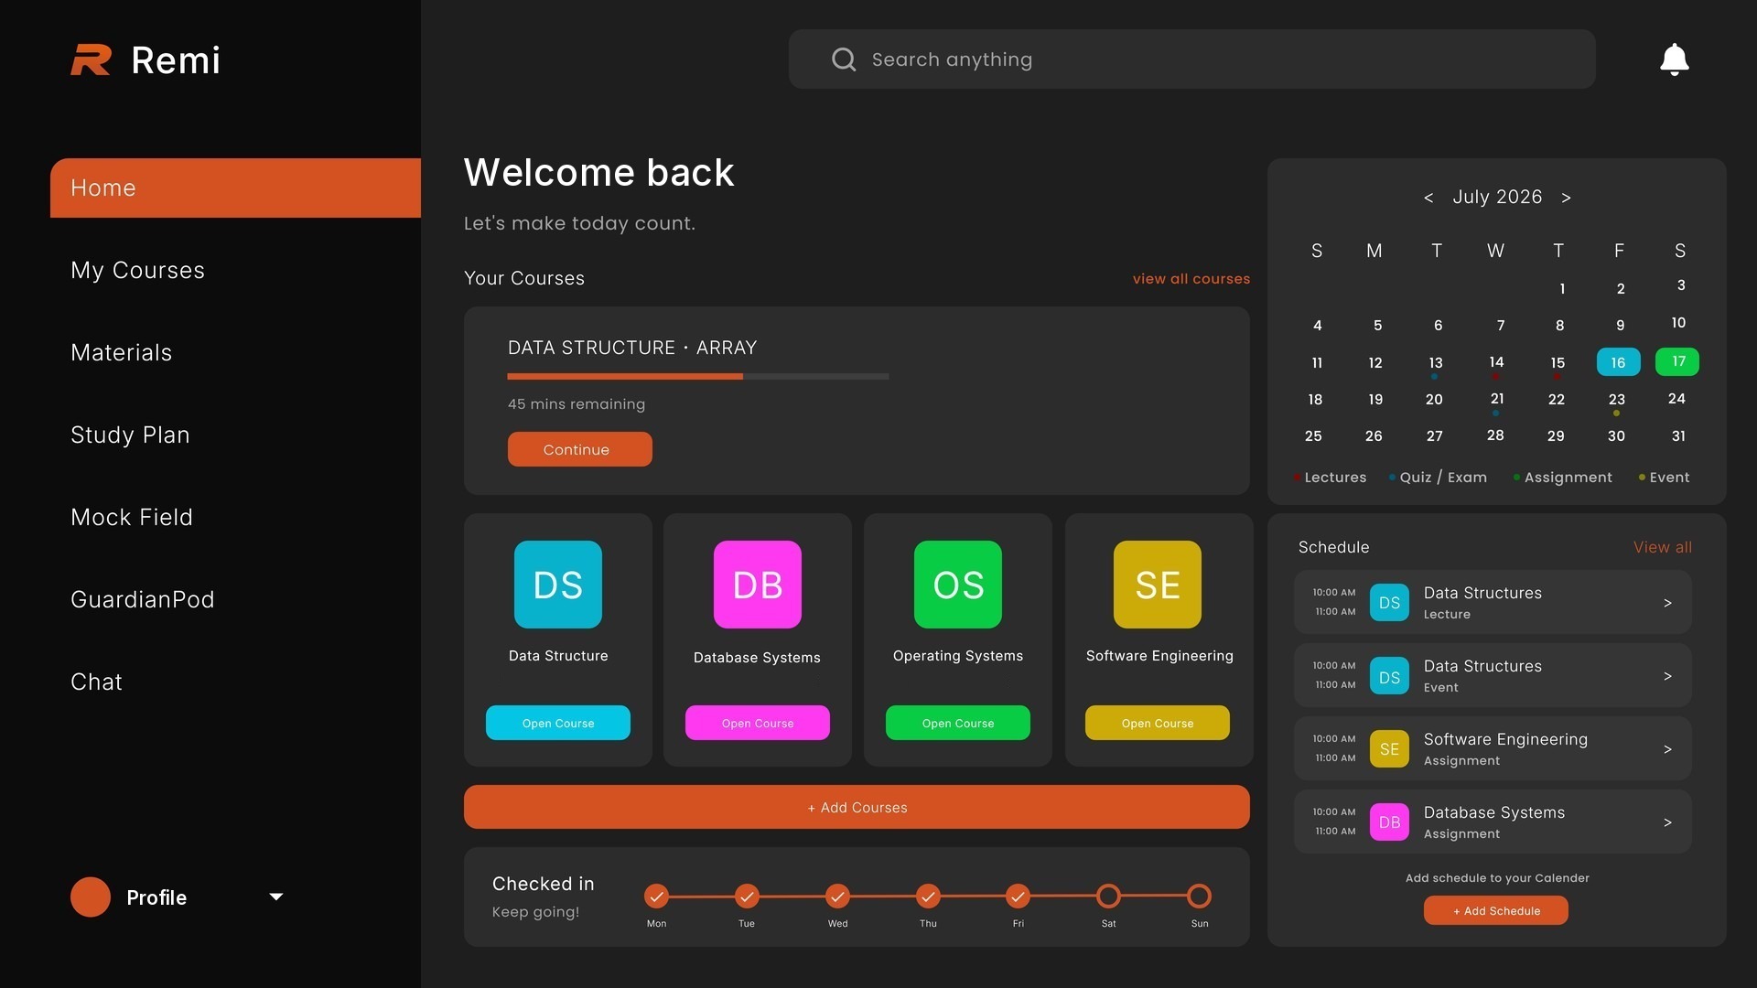This screenshot has height=988, width=1757.
Task: Open the OS Operating Systems course icon
Action: 958,585
